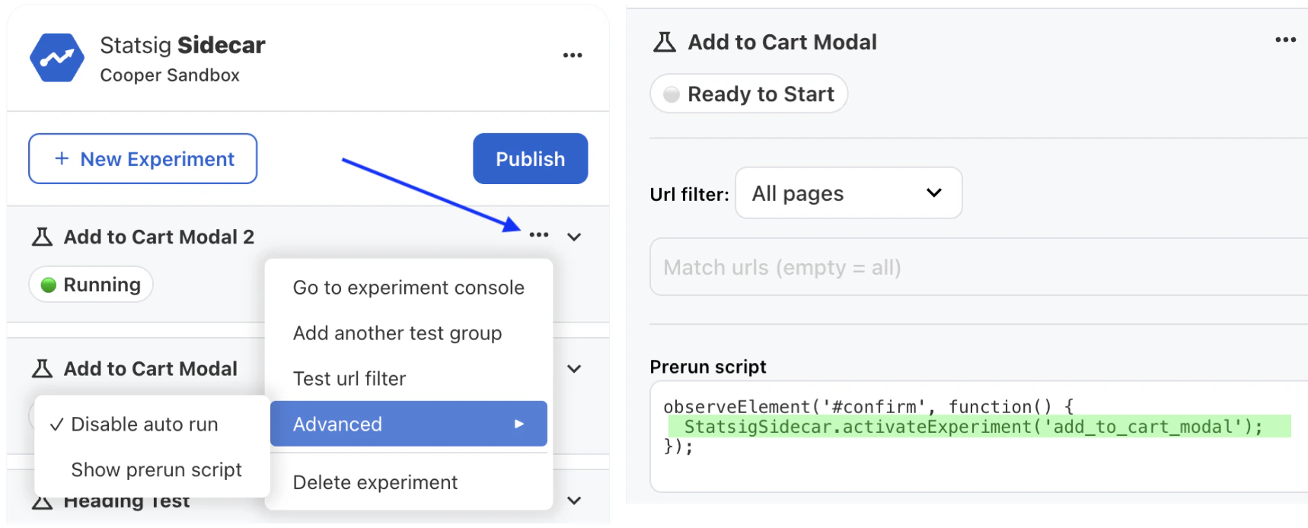Click the Statsig hexagon logo
Screen dimensions: 1308x528
pos(56,57)
